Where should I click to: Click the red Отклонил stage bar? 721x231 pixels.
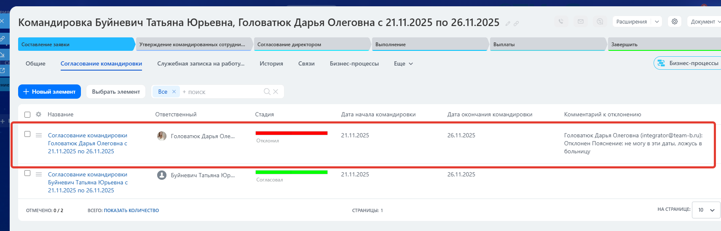point(292,133)
